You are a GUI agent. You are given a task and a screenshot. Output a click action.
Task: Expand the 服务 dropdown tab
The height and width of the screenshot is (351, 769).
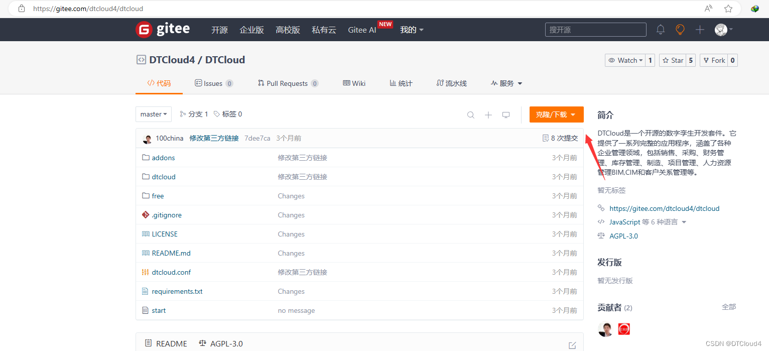point(506,83)
